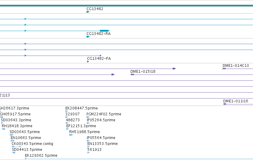Image resolution: width=253 pixels, height=160 pixels.
Task: Click the EN10663.5prime label
Action: (26, 138)
